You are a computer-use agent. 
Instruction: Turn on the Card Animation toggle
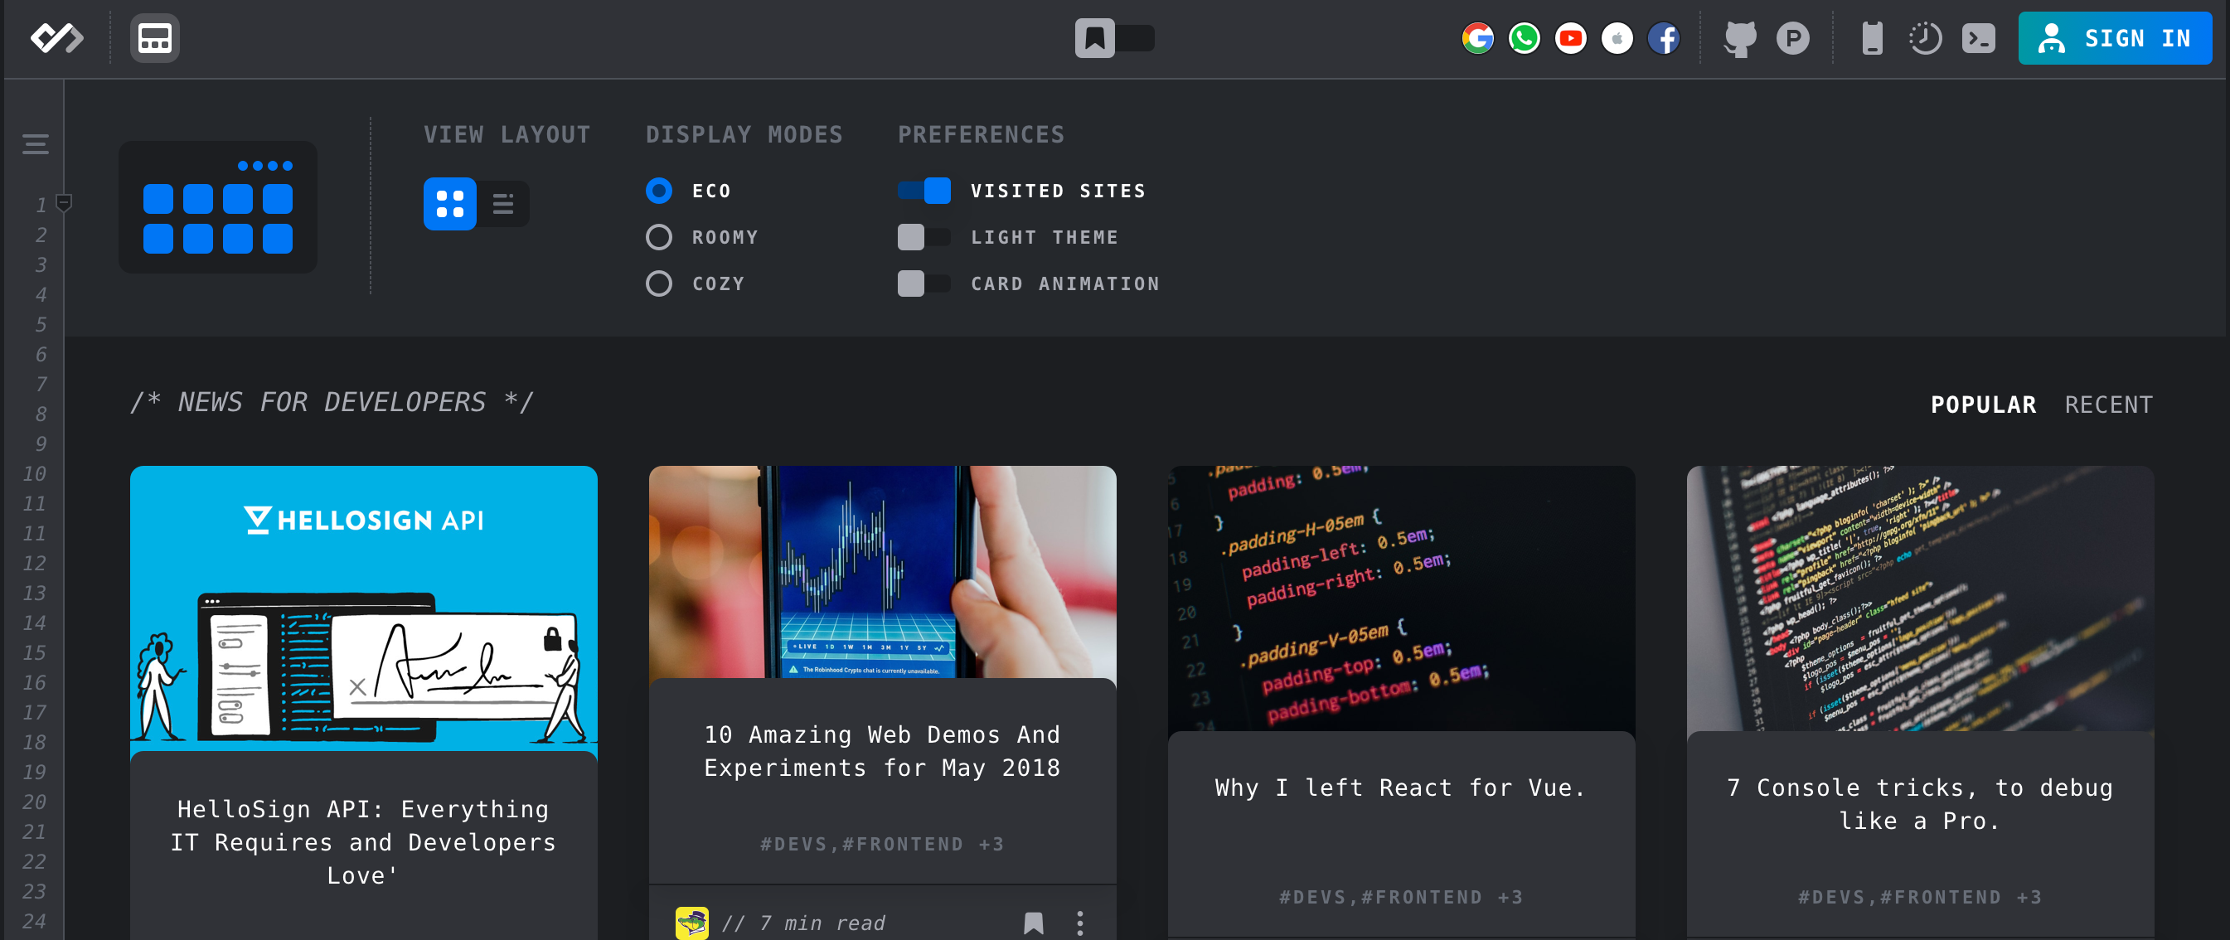[924, 283]
